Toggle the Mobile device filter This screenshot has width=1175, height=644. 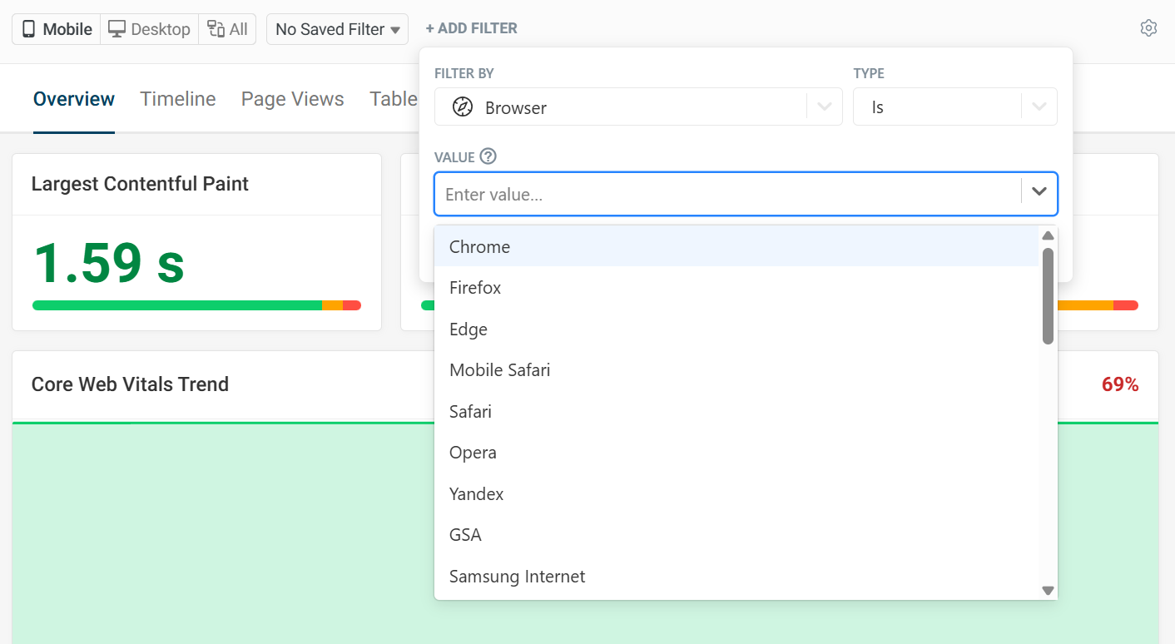tap(55, 28)
